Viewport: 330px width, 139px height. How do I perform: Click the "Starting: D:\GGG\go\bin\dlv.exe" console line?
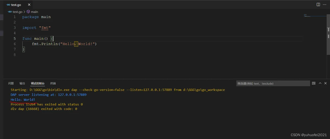pos(118,90)
